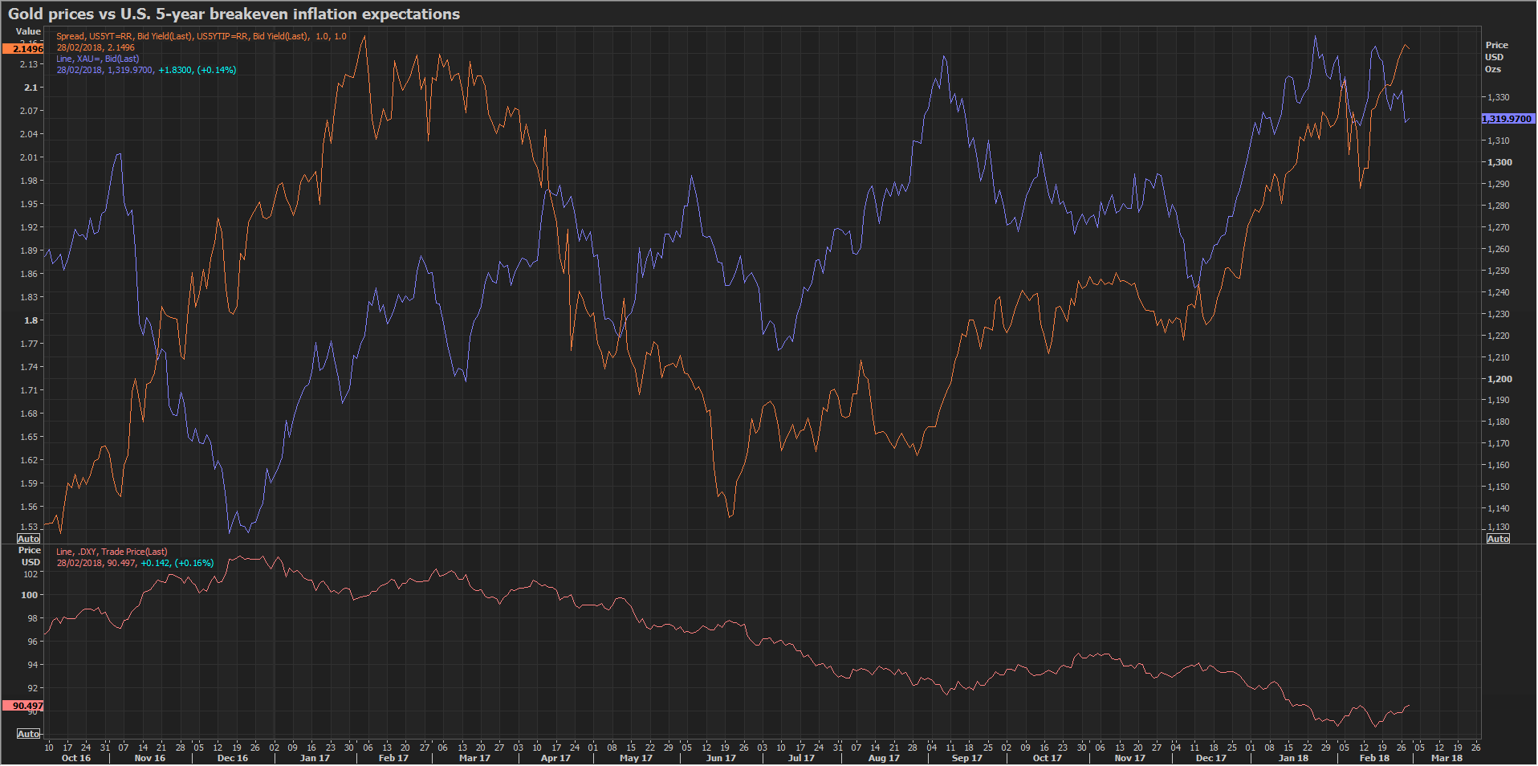1538x766 pixels.
Task: Select the blue 1,319.9700 price tag
Action: click(1507, 119)
